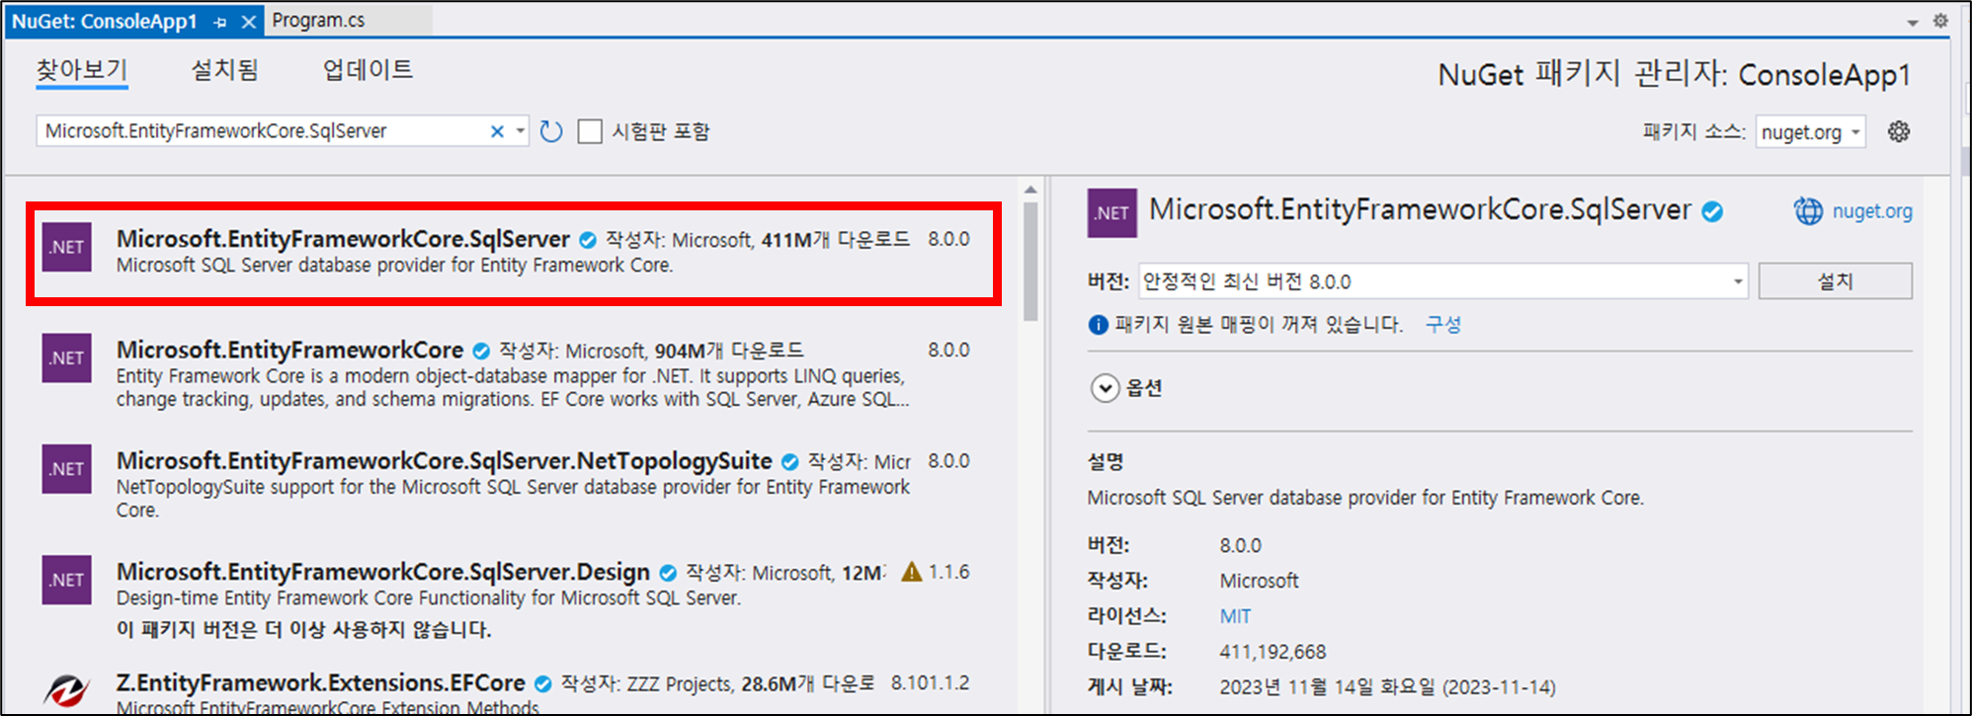Click version 8.101.1.2 of Z.EntityFramework.Extensions

pyautogui.click(x=930, y=683)
